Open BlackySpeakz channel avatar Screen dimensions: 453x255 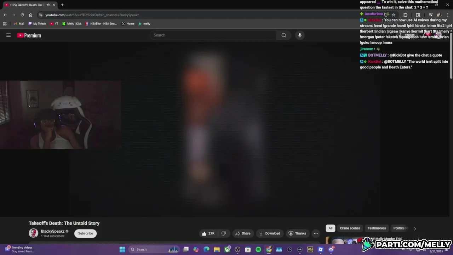coord(34,233)
